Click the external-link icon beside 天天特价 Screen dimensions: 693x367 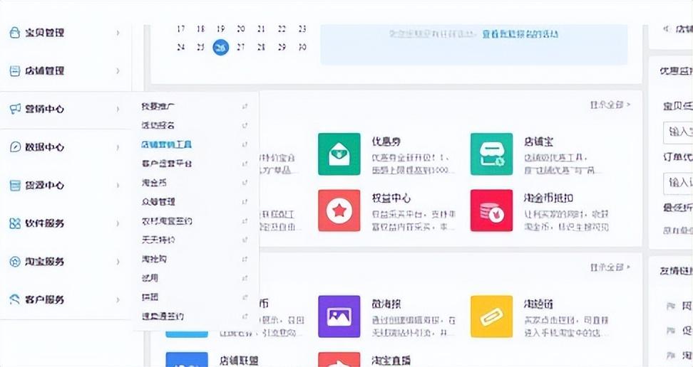245,240
